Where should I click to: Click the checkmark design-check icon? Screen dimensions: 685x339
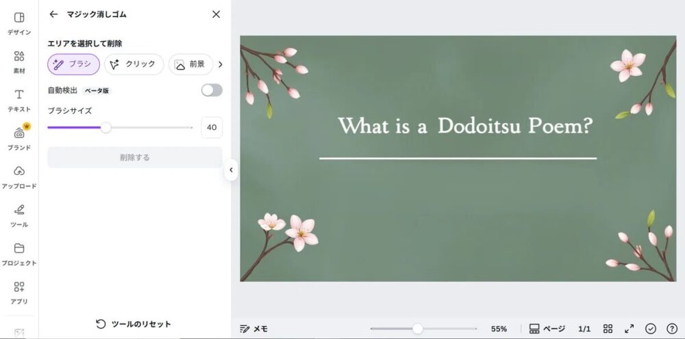point(651,329)
